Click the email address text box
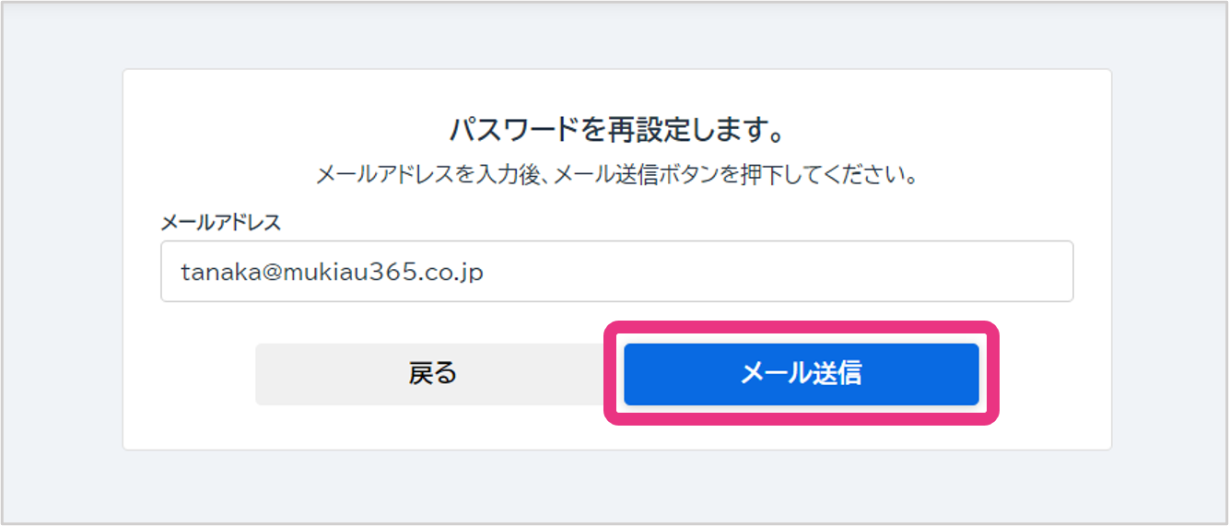The image size is (1229, 526). pyautogui.click(x=616, y=272)
